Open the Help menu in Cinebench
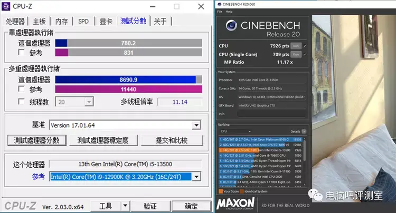 229,12
